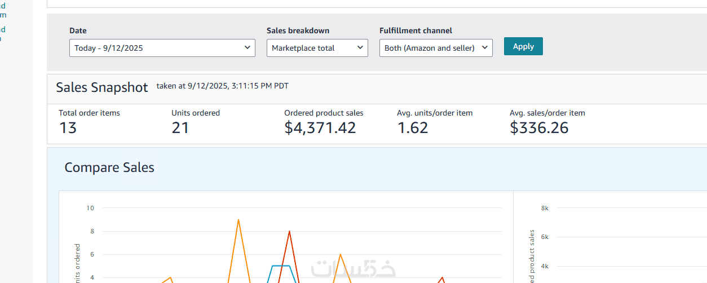Click the 10 label on units axis

tap(90, 208)
